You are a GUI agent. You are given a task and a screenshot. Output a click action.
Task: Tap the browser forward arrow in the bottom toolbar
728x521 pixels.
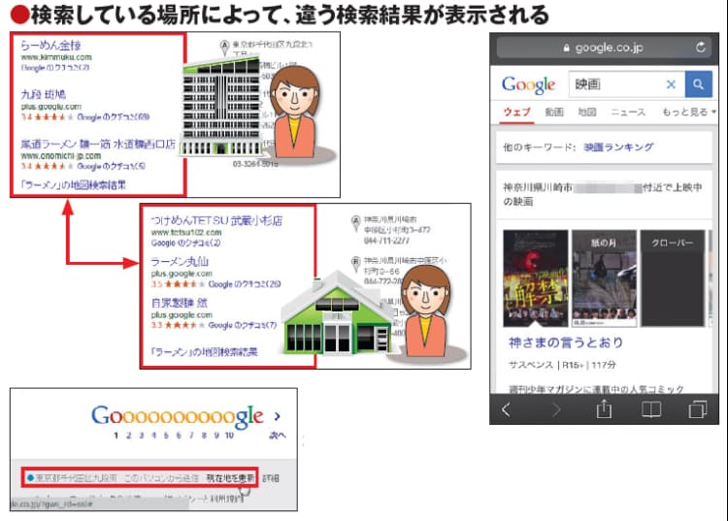pyautogui.click(x=556, y=409)
